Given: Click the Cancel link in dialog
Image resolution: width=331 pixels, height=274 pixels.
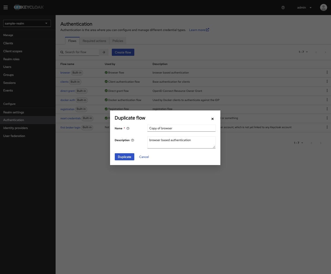Looking at the screenshot, I should coord(144,157).
